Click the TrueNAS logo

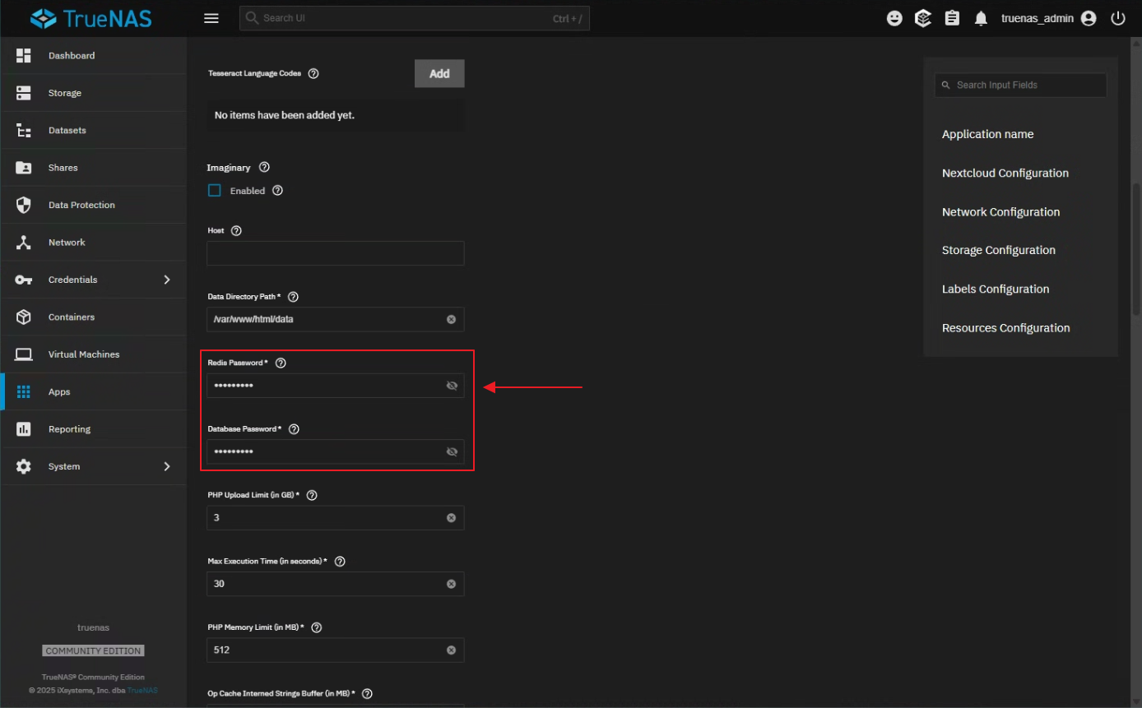91,18
